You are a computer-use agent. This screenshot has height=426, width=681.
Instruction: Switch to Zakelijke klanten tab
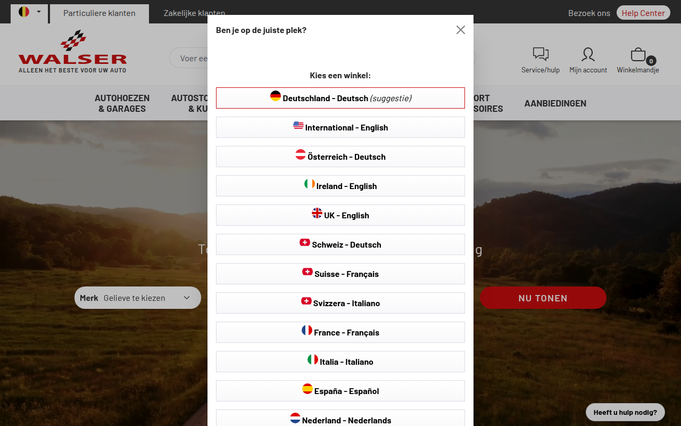coord(194,13)
